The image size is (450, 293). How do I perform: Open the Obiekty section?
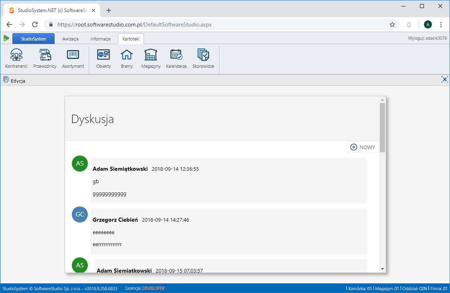point(103,59)
